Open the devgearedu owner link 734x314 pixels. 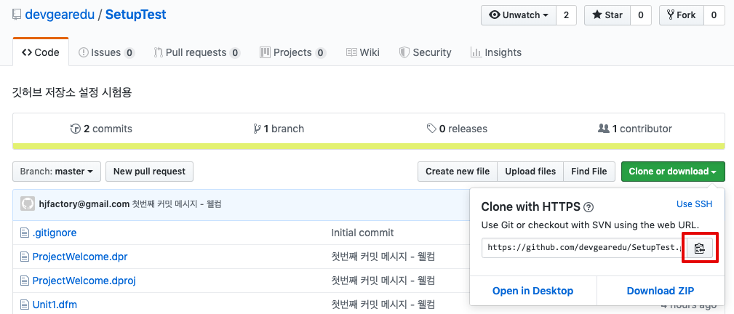click(58, 15)
